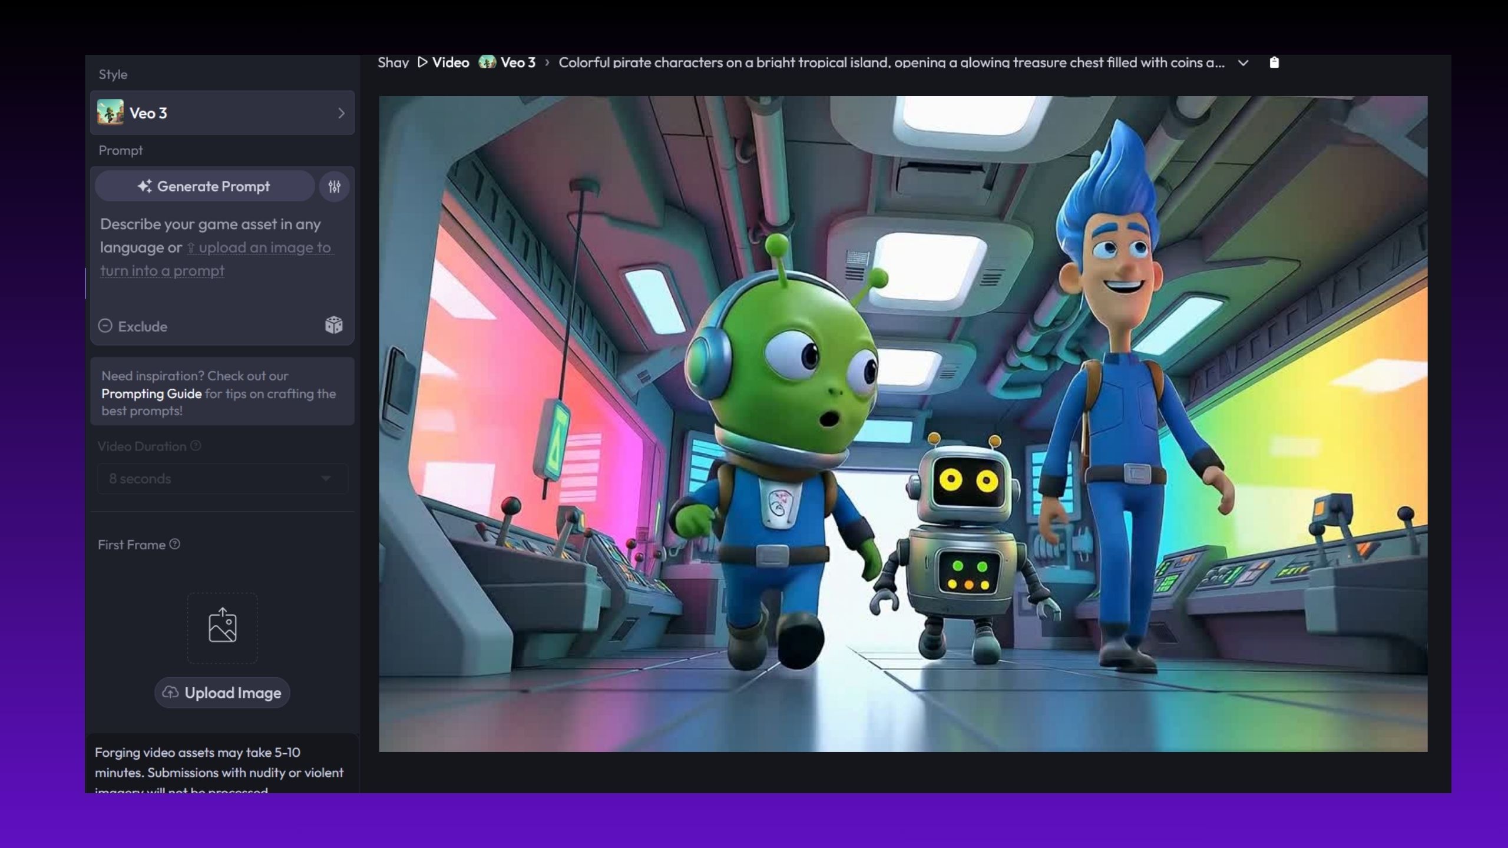Click the generated space video preview

(x=902, y=424)
